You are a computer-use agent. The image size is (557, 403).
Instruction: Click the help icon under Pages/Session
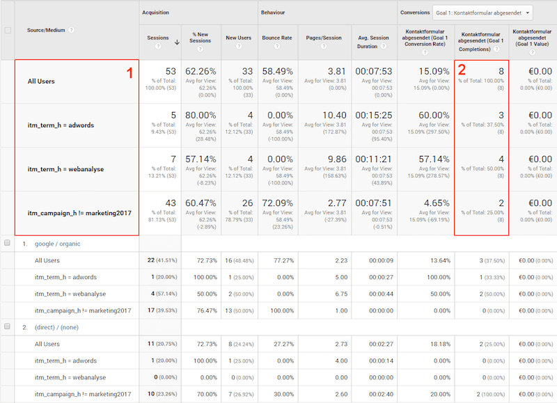(324, 46)
